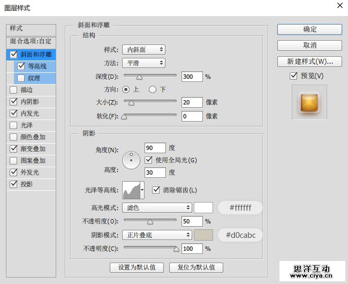
Task: Click the shadow 不透明度(C) slider handle
Action: 176,249
